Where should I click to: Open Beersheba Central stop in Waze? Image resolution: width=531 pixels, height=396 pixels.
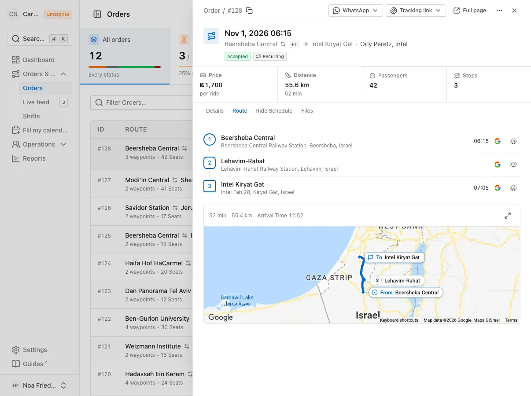(513, 141)
